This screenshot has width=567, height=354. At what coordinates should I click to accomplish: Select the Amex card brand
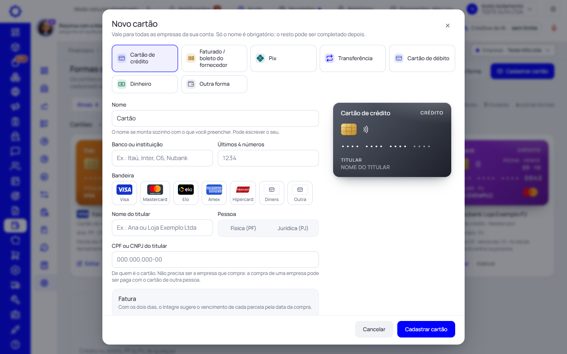(x=214, y=193)
